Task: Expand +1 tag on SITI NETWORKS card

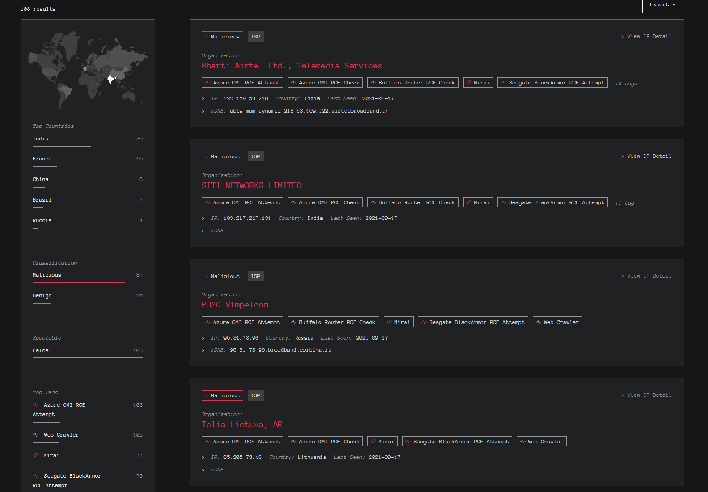Action: click(x=624, y=203)
